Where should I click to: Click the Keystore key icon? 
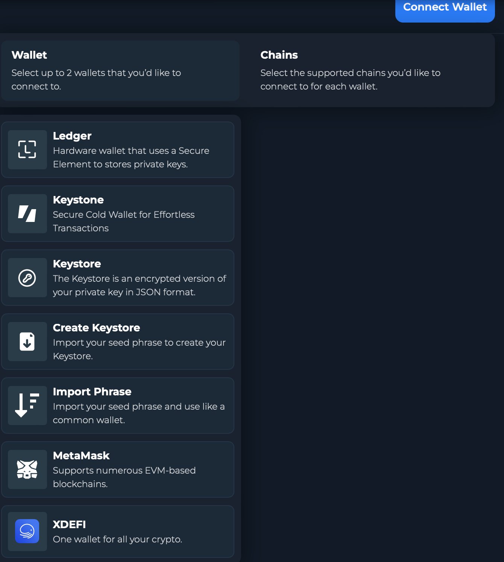click(27, 278)
